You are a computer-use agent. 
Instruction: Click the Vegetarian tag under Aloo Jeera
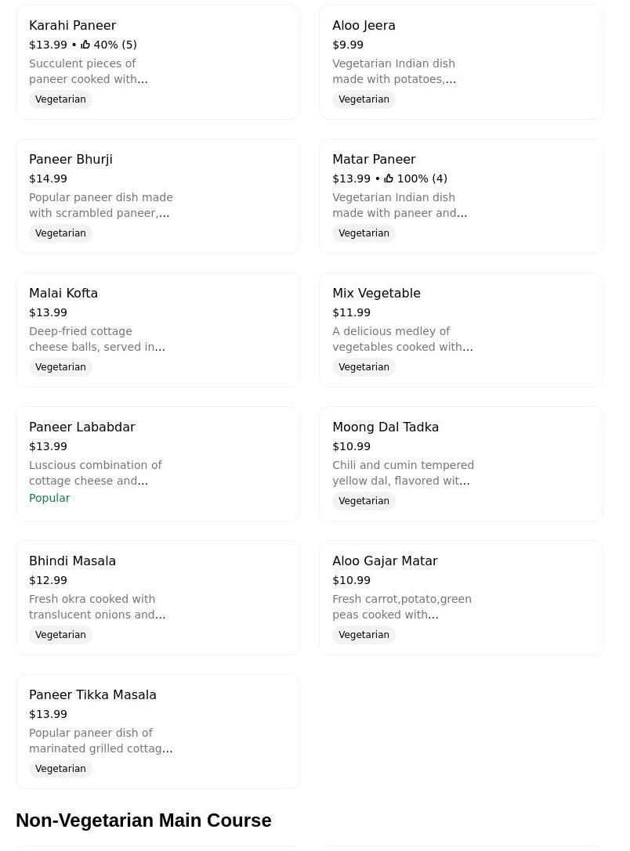(x=364, y=99)
